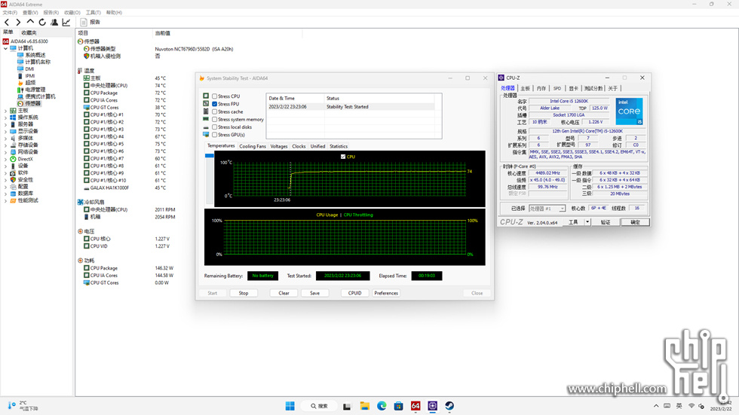Go back with the AIDA64 back arrow
739x415 pixels.
click(x=7, y=22)
